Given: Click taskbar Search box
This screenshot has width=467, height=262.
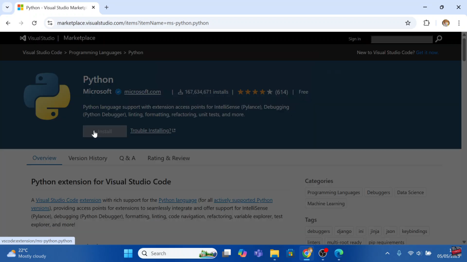Looking at the screenshot, I should coord(177,253).
